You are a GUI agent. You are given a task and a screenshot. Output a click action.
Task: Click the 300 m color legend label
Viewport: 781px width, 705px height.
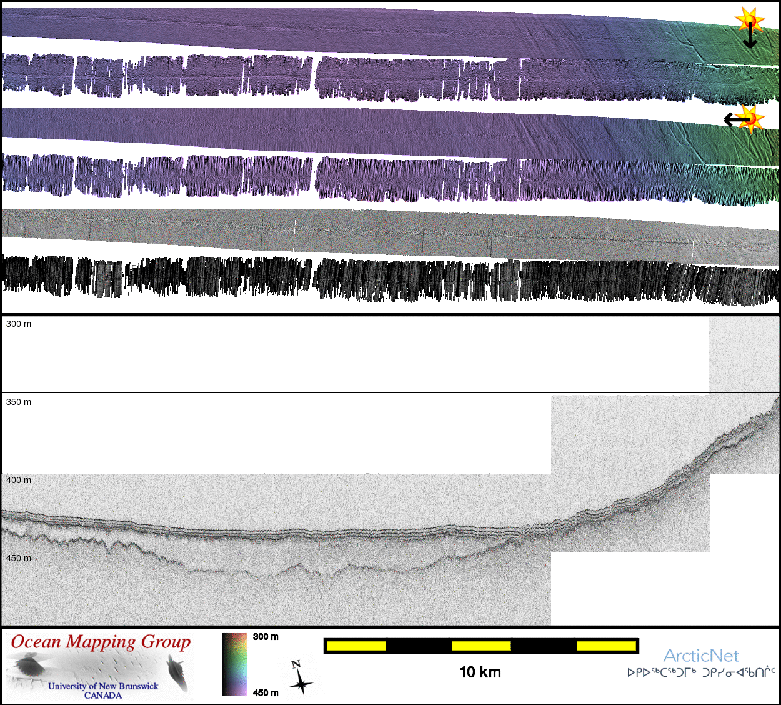(x=266, y=637)
